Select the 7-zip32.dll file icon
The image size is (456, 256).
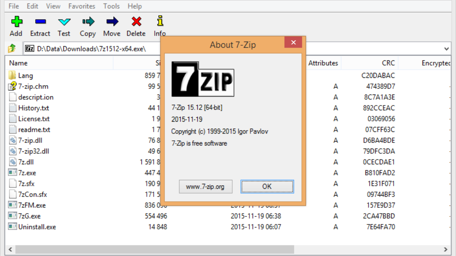click(12, 151)
